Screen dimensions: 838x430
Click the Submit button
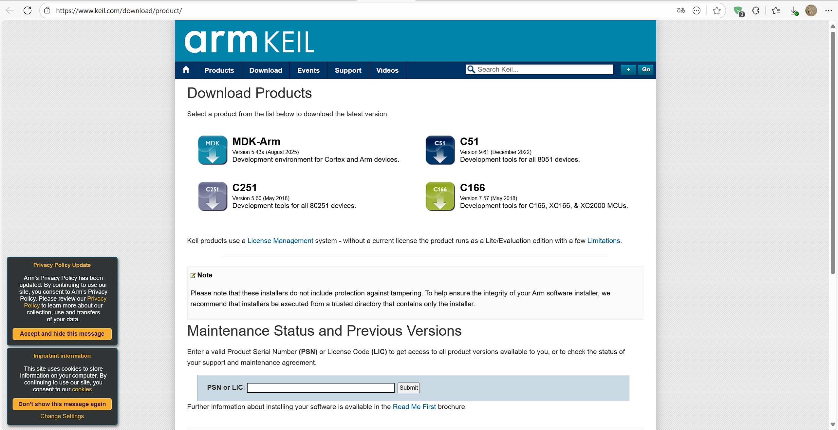408,388
